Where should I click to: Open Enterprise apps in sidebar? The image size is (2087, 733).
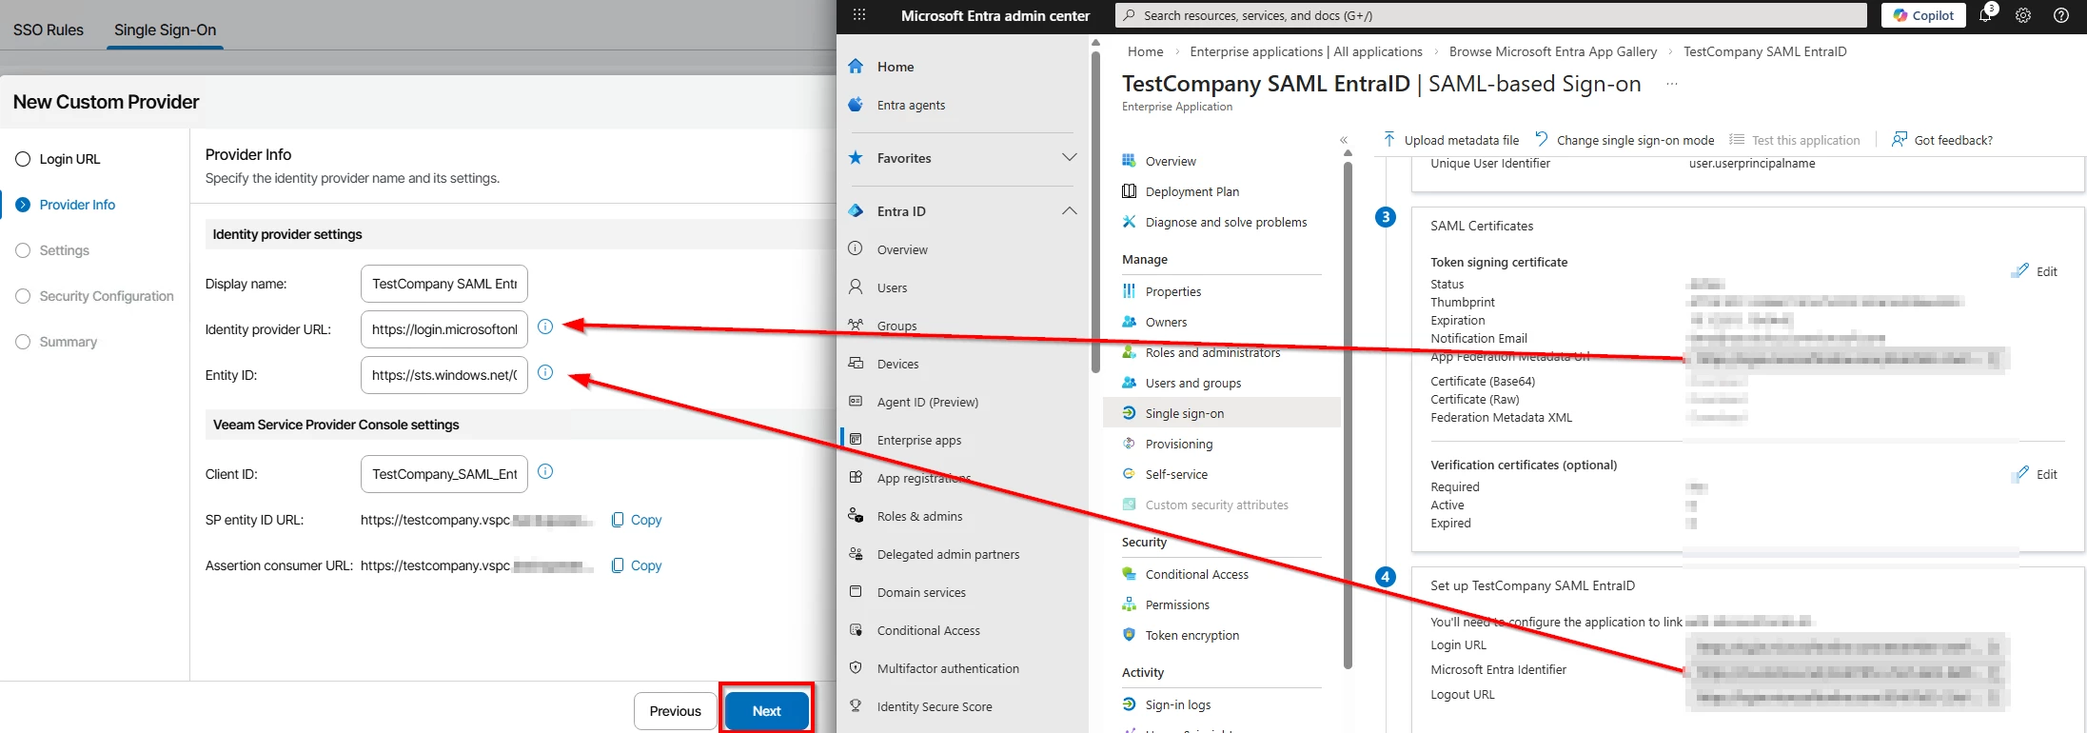tap(918, 440)
